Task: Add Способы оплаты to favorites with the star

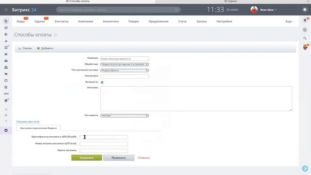Action: (55, 35)
